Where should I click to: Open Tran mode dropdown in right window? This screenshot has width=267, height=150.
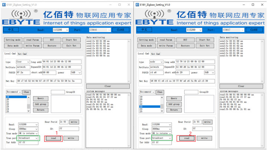(162, 133)
